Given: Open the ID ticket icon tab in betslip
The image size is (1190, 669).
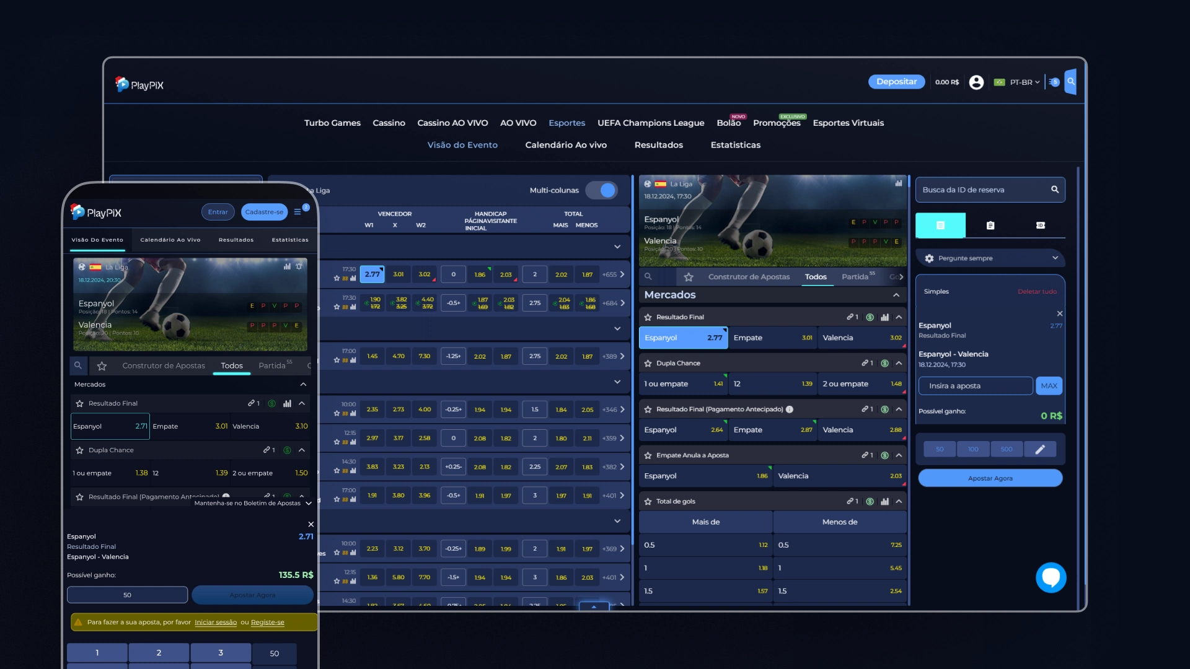Looking at the screenshot, I should 1041,225.
